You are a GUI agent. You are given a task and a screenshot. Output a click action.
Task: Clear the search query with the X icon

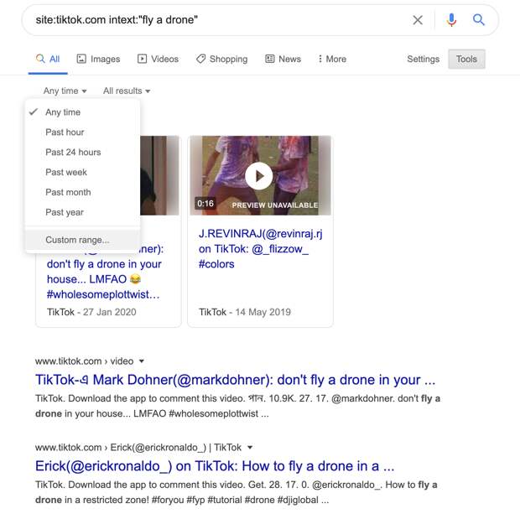click(x=418, y=20)
